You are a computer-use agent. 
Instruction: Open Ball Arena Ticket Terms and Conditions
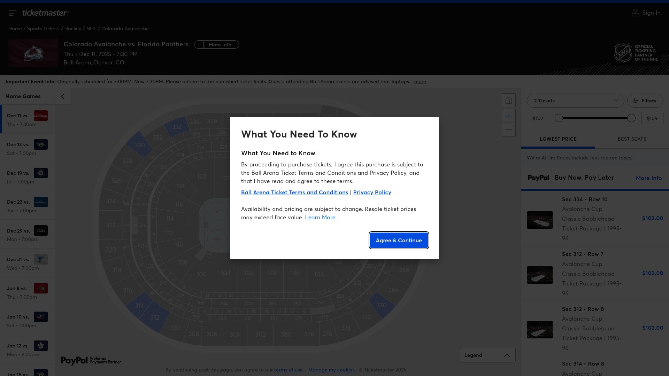[294, 192]
